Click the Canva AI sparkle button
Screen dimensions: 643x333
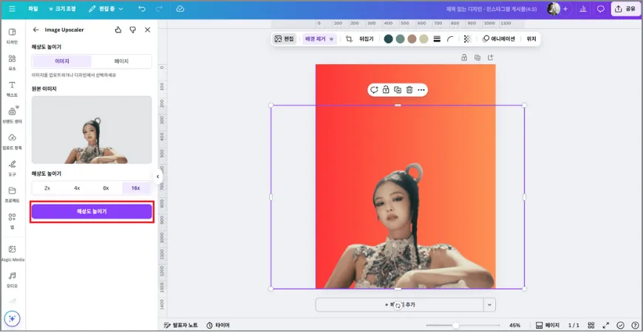(12, 318)
